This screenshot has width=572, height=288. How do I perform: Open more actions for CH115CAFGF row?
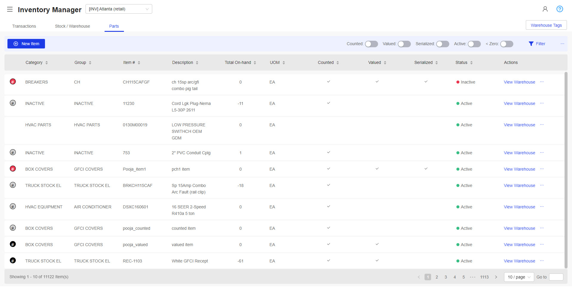coord(542,82)
